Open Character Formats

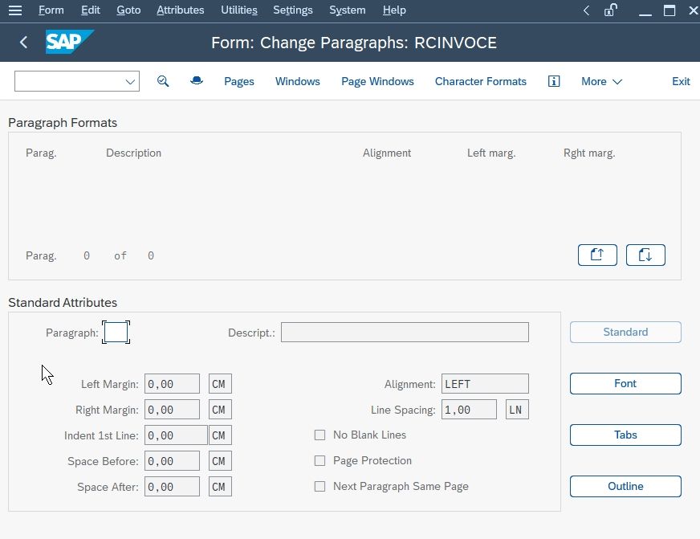481,81
